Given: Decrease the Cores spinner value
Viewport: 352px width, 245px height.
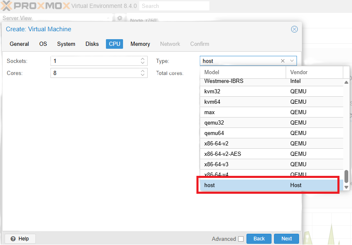Looking at the screenshot, I should [x=143, y=75].
